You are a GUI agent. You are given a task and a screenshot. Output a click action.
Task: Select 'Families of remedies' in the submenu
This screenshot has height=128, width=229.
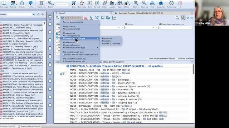click(111, 43)
